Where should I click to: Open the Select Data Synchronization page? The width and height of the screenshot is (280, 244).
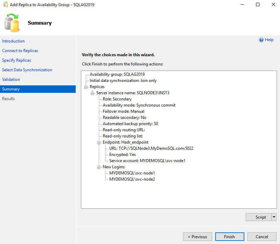[27, 70]
